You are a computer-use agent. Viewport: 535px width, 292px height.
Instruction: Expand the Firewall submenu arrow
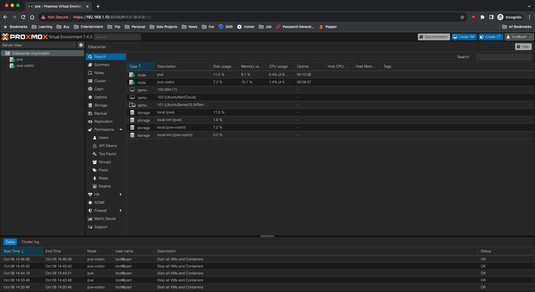pyautogui.click(x=121, y=210)
